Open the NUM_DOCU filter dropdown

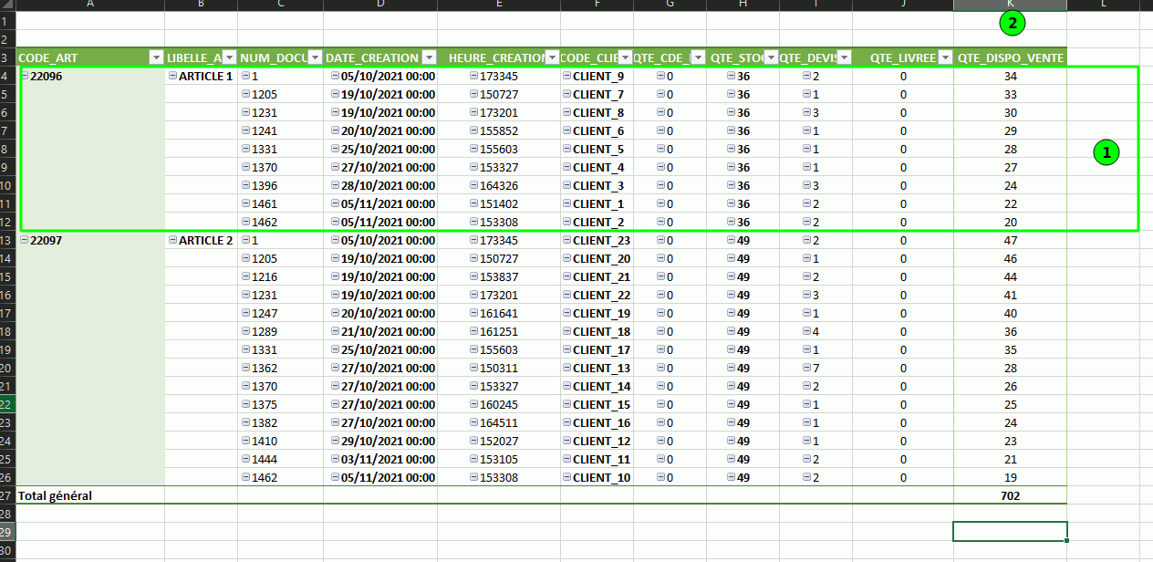315,57
